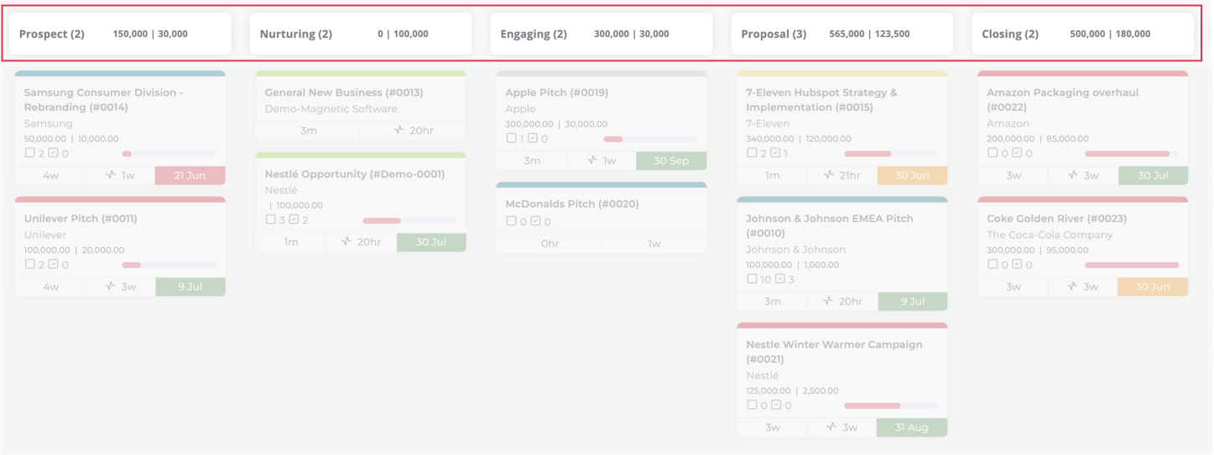Select the Nurturing (2) column header

pos(361,34)
